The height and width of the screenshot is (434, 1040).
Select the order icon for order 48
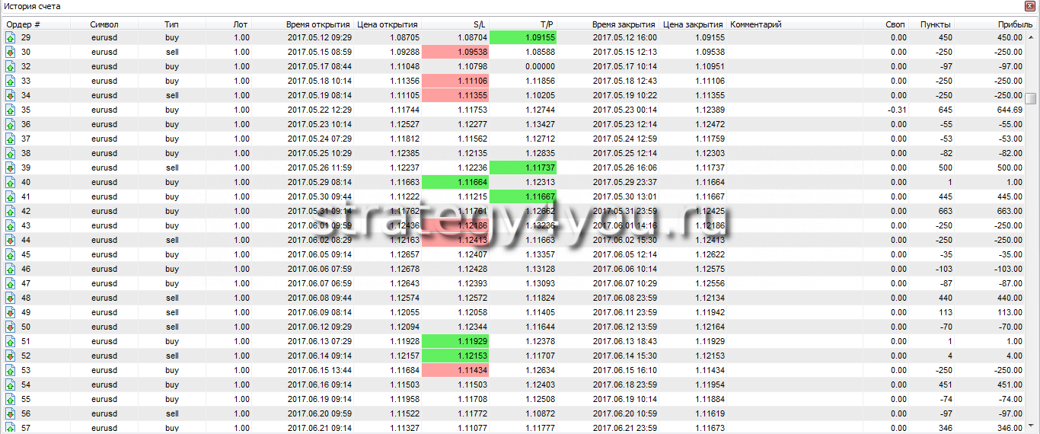(x=11, y=298)
